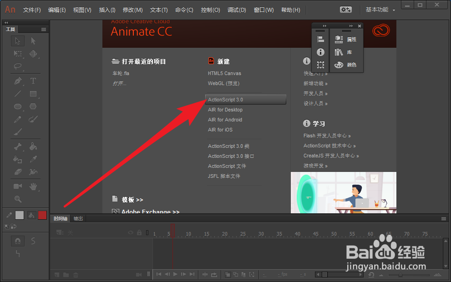Toggle timeline loop playback button
The height and width of the screenshot is (282, 451).
(214, 275)
